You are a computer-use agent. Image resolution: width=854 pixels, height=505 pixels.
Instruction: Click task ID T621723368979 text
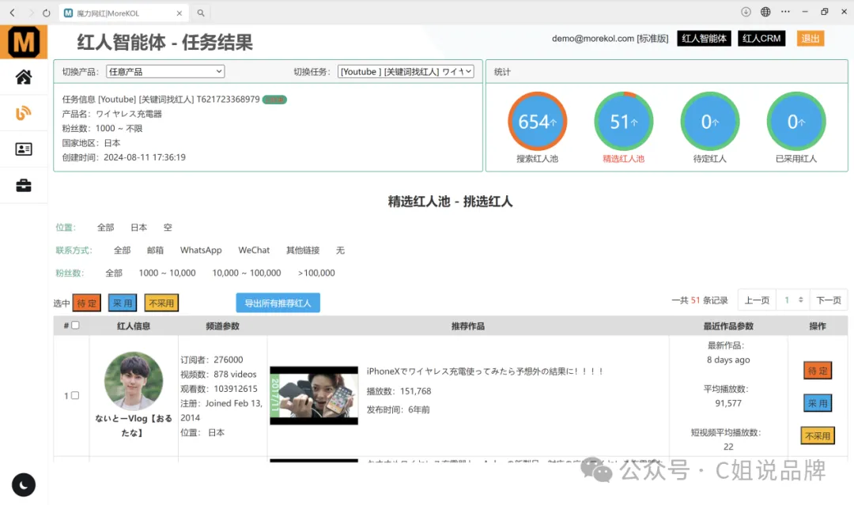point(228,99)
